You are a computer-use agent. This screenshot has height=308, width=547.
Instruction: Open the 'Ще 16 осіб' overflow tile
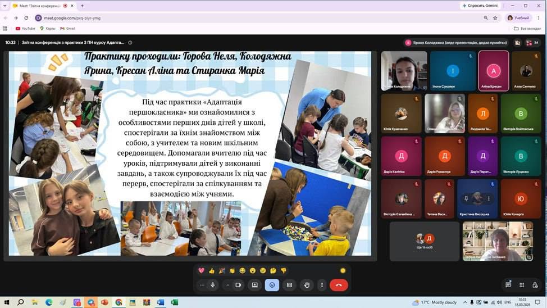(x=425, y=241)
